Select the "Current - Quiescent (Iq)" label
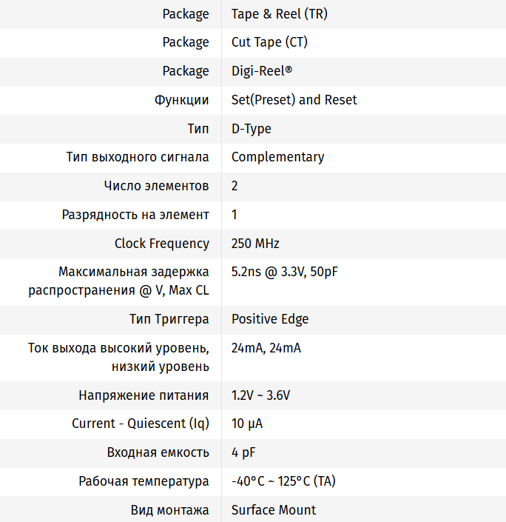Viewport: 506px width, 522px height. click(x=141, y=424)
